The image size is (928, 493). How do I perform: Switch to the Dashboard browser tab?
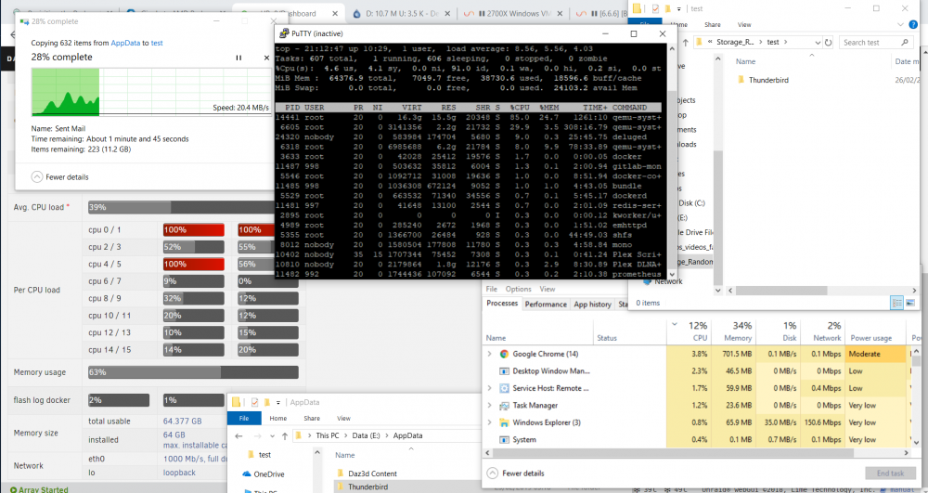point(287,14)
